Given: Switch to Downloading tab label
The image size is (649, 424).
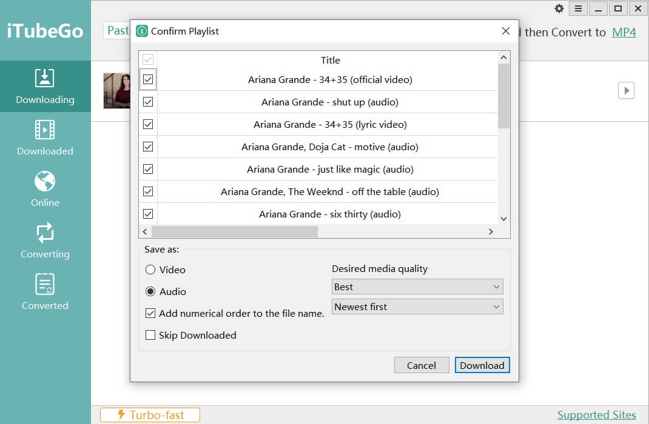Looking at the screenshot, I should pyautogui.click(x=45, y=99).
